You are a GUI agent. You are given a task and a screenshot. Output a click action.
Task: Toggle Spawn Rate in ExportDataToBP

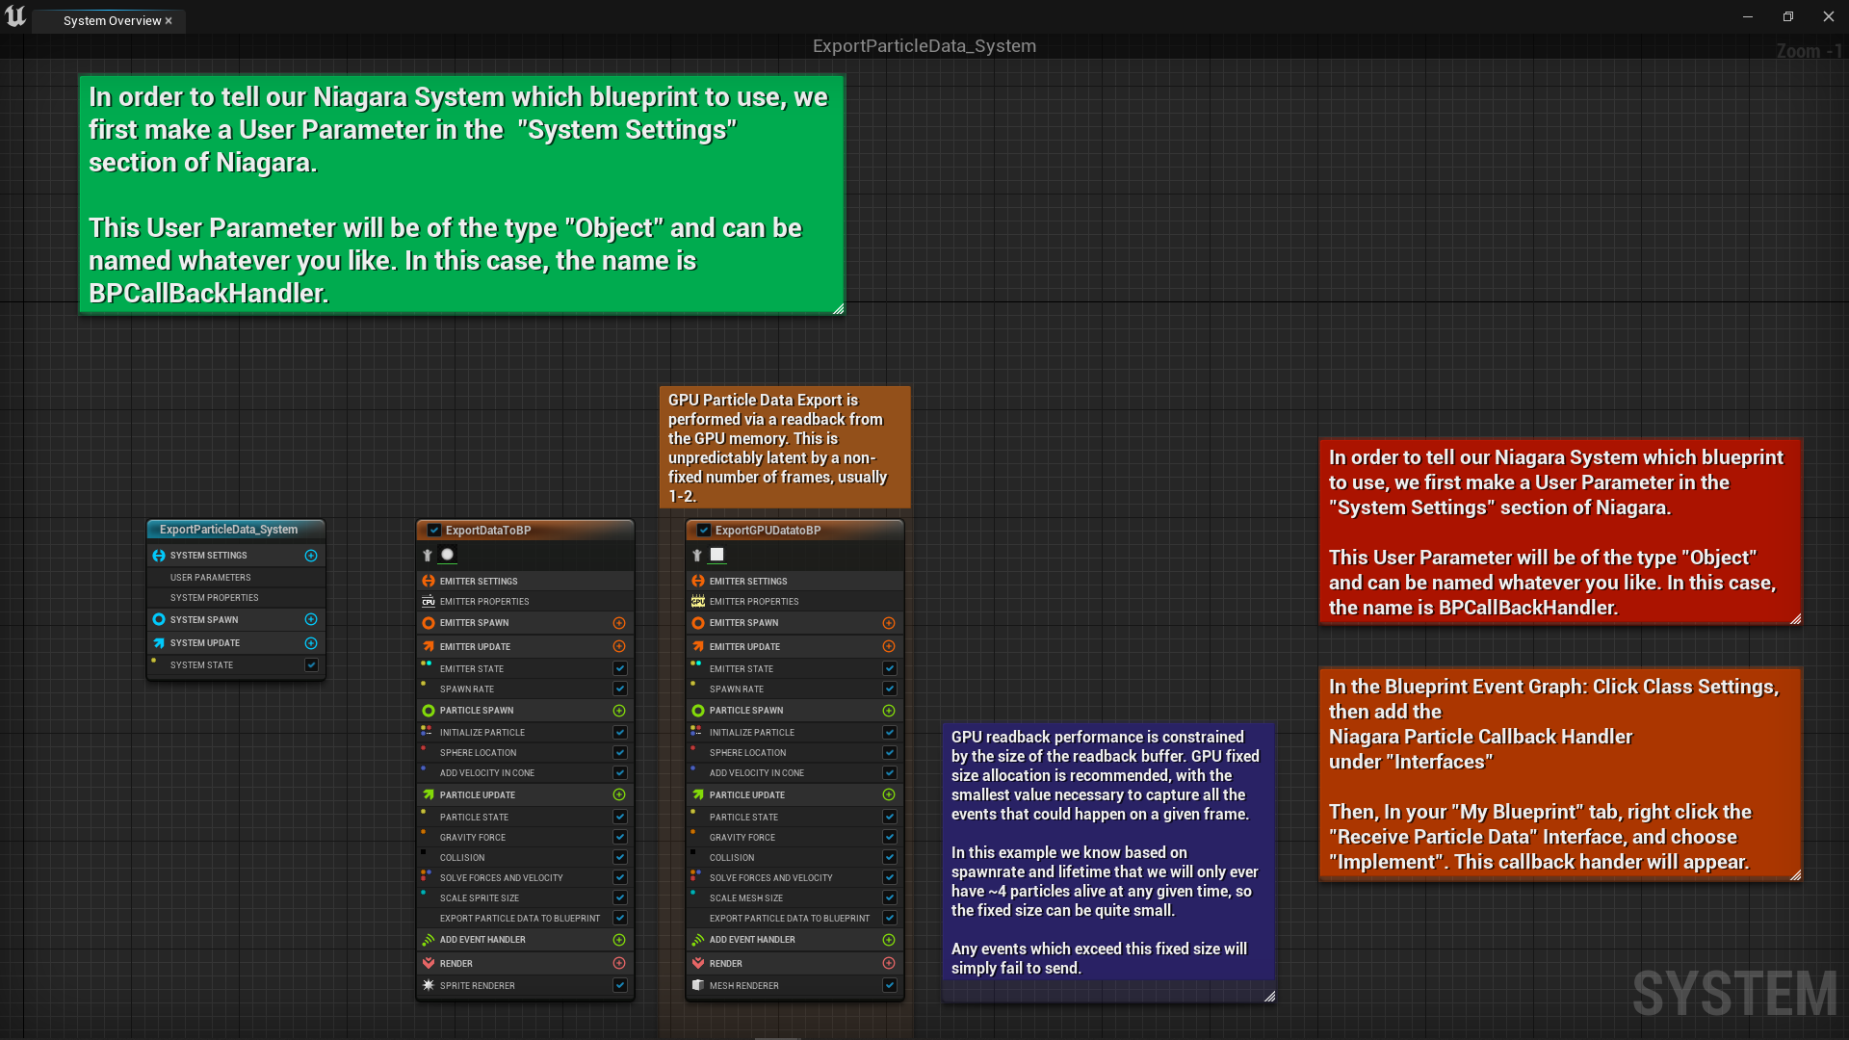(620, 689)
